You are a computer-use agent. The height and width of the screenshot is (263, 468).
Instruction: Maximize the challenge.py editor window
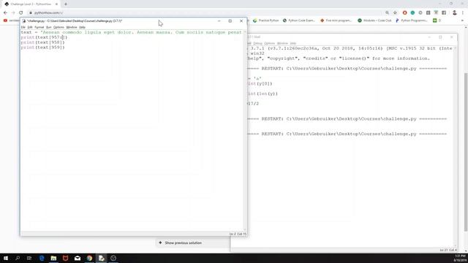pyautogui.click(x=230, y=21)
